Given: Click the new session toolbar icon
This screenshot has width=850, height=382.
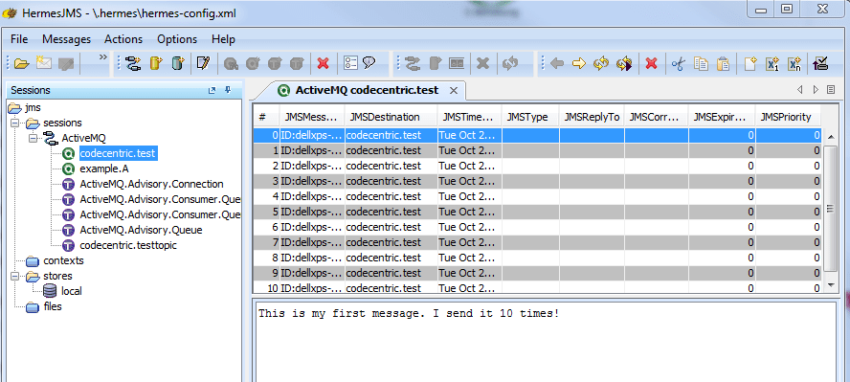Looking at the screenshot, I should (x=133, y=64).
